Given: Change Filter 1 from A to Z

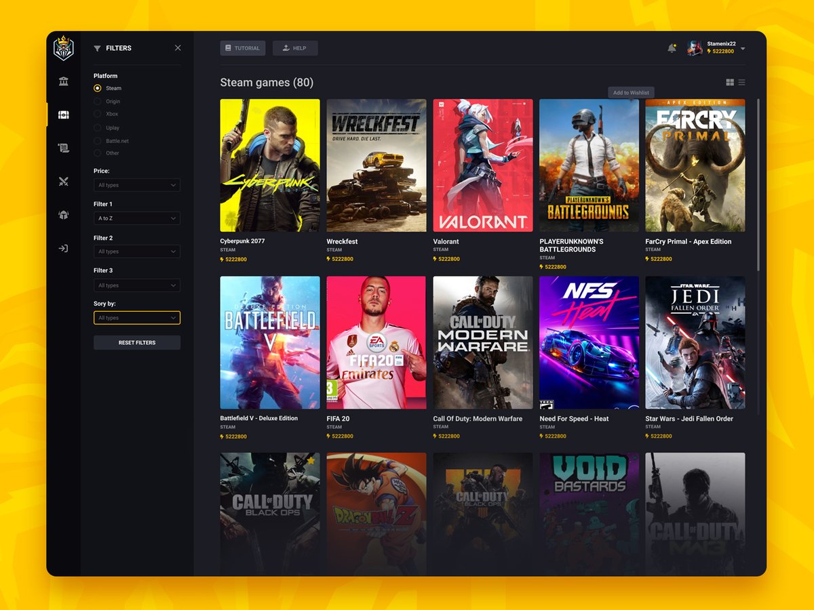Looking at the screenshot, I should click(136, 218).
